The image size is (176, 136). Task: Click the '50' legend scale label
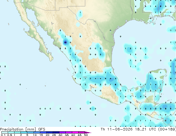click(86, 135)
